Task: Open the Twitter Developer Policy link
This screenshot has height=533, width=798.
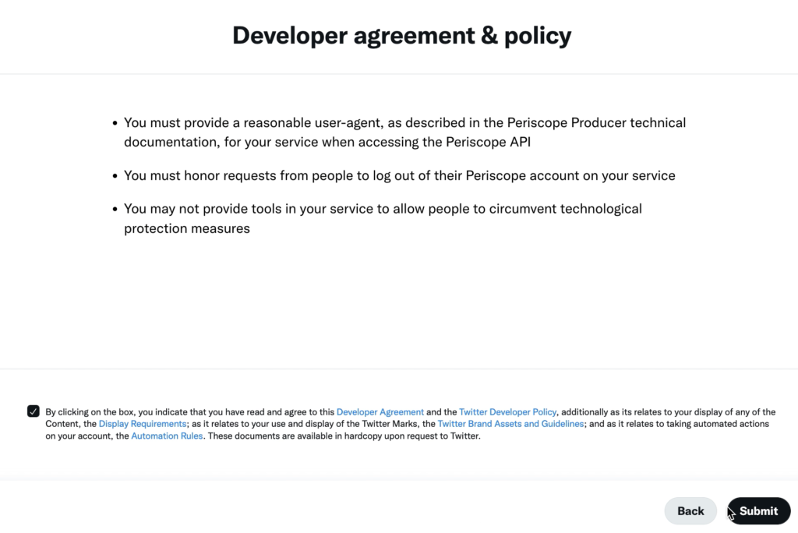Action: tap(507, 412)
